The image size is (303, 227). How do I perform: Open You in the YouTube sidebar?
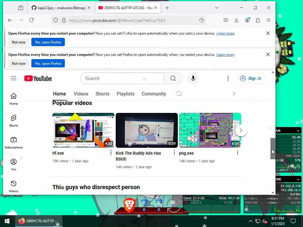14,165
